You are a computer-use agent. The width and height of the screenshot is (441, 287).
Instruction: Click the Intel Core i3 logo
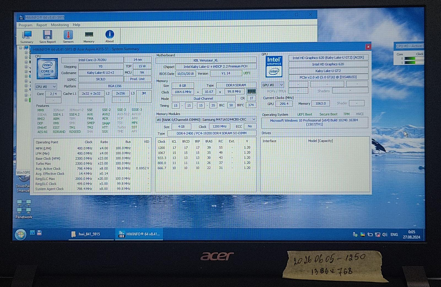tap(47, 68)
